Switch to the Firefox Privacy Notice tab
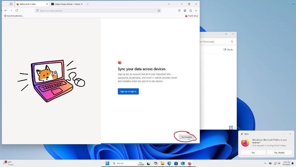Viewport: 296px width, 167px height. click(67, 4)
